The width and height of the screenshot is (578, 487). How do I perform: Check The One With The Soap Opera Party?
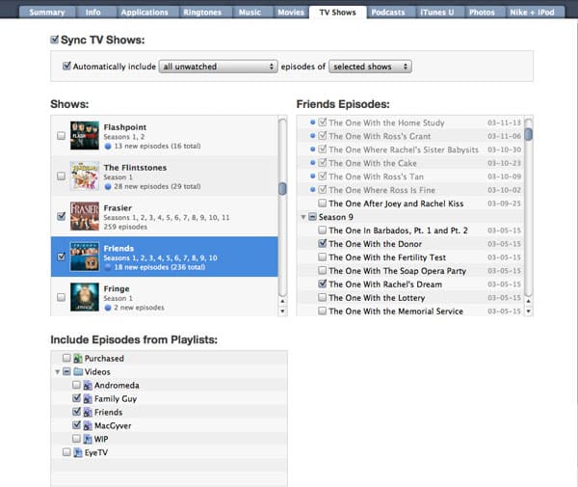click(x=322, y=270)
